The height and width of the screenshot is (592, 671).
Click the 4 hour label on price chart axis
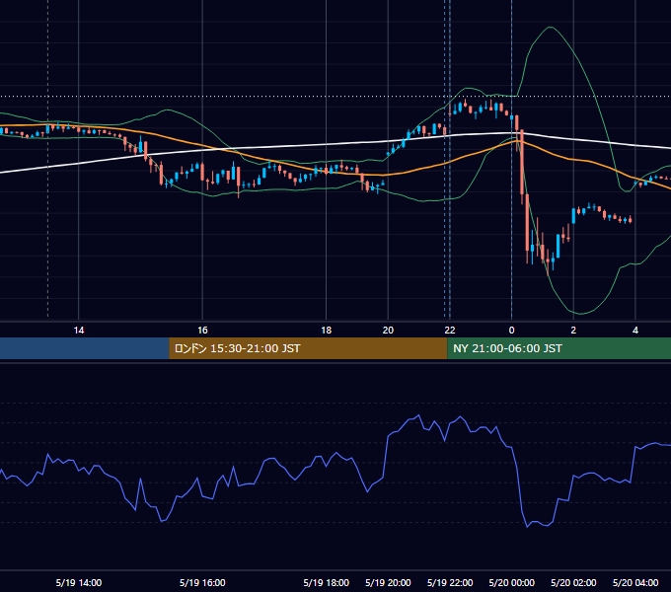coord(635,331)
